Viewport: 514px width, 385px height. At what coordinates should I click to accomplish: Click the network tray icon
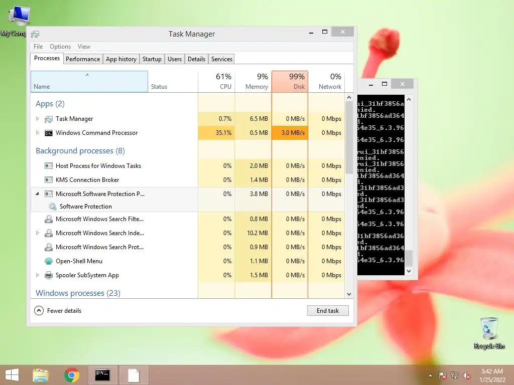click(455, 375)
